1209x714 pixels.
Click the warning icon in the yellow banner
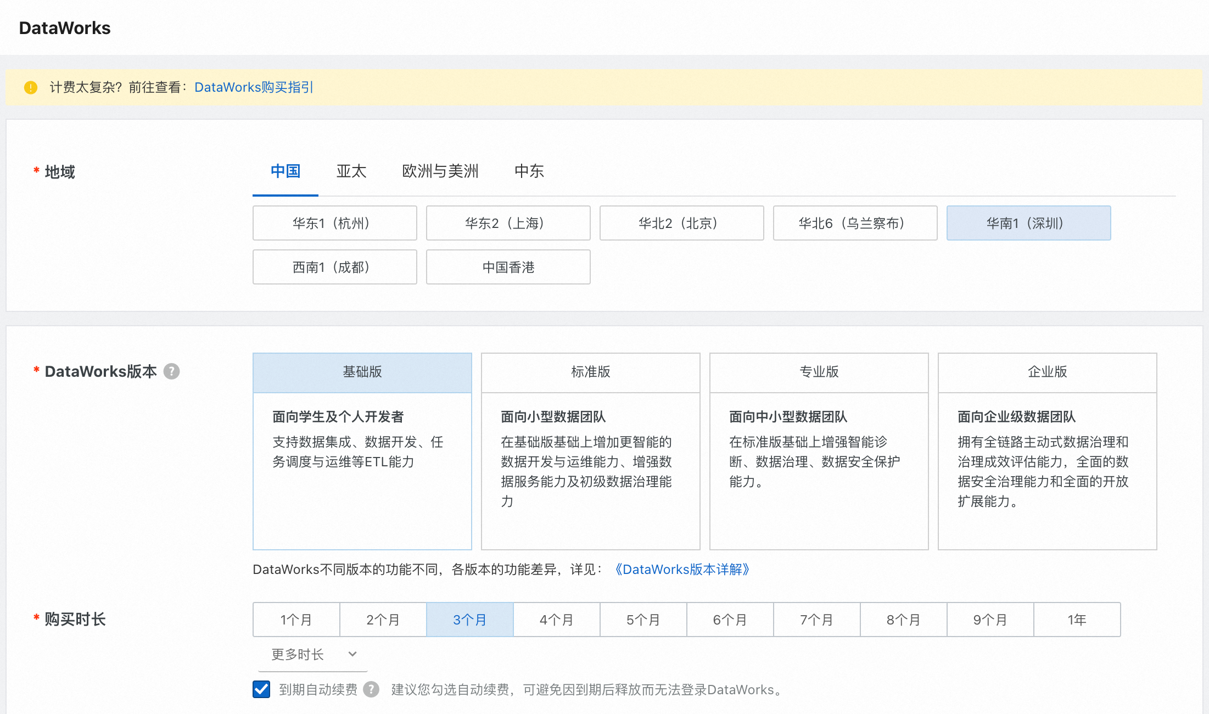(30, 87)
